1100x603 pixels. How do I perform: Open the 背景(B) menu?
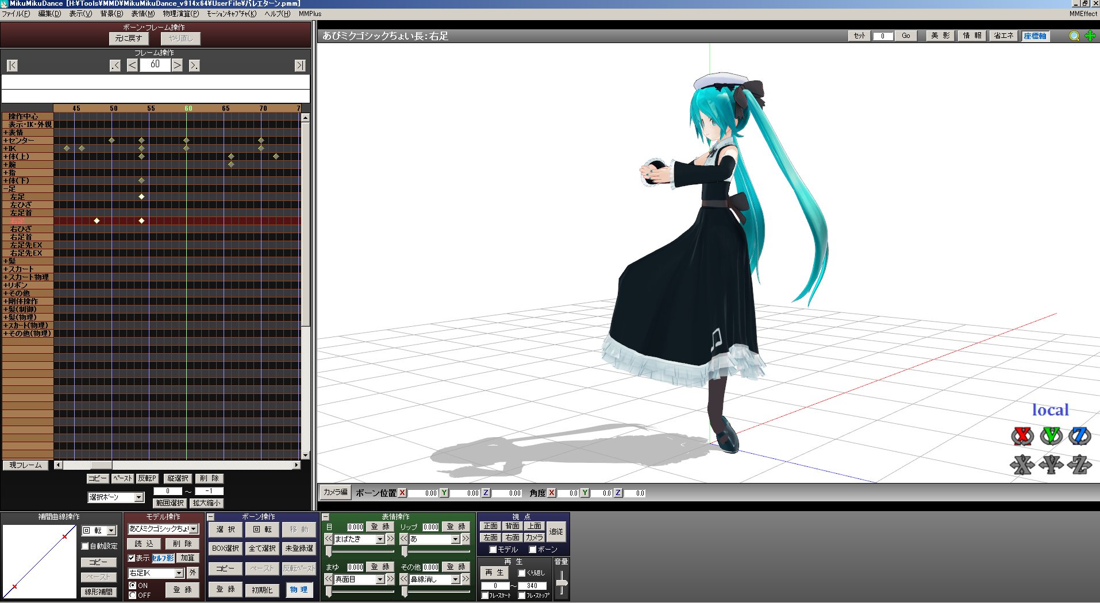click(x=111, y=14)
